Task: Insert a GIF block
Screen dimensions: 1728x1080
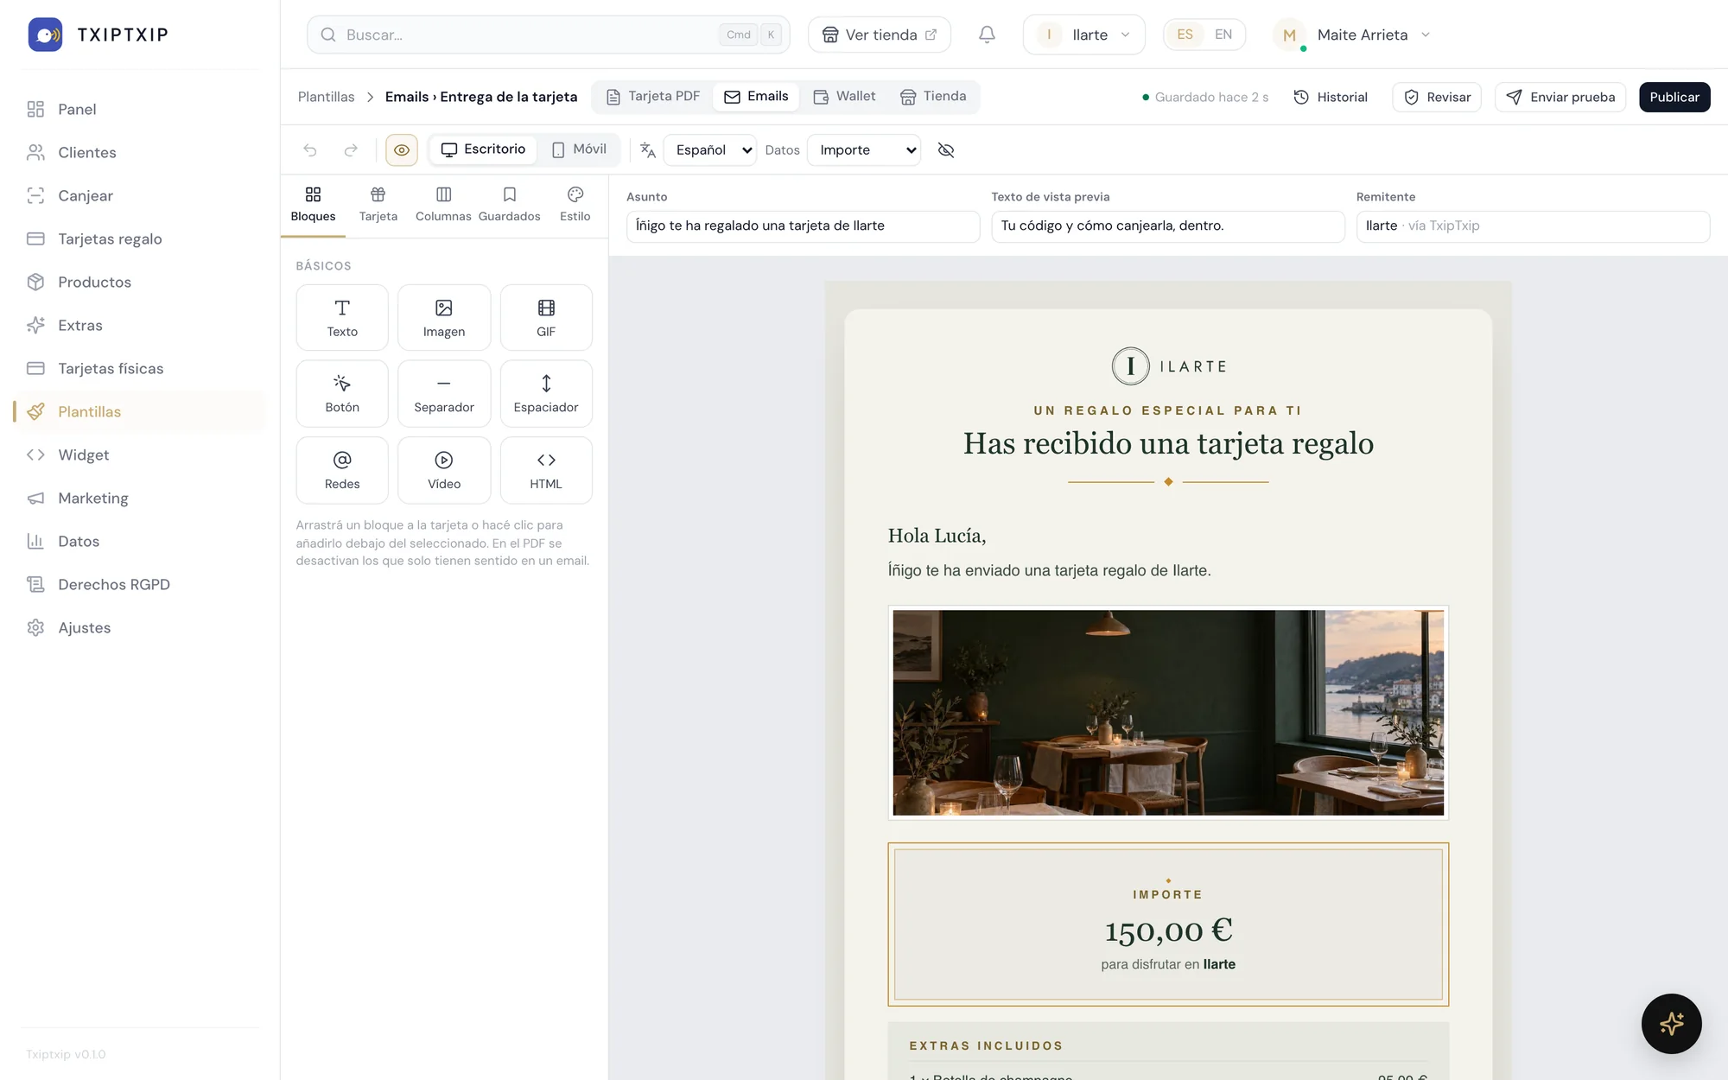Action: click(x=546, y=317)
